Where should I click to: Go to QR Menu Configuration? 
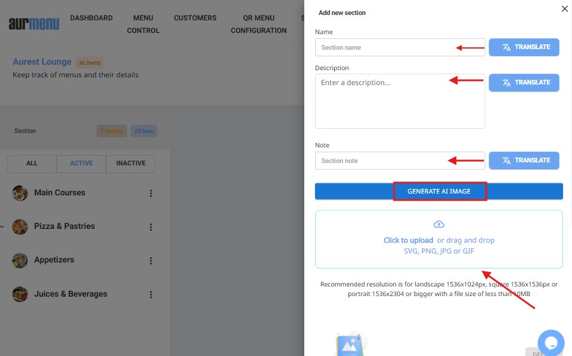point(259,24)
